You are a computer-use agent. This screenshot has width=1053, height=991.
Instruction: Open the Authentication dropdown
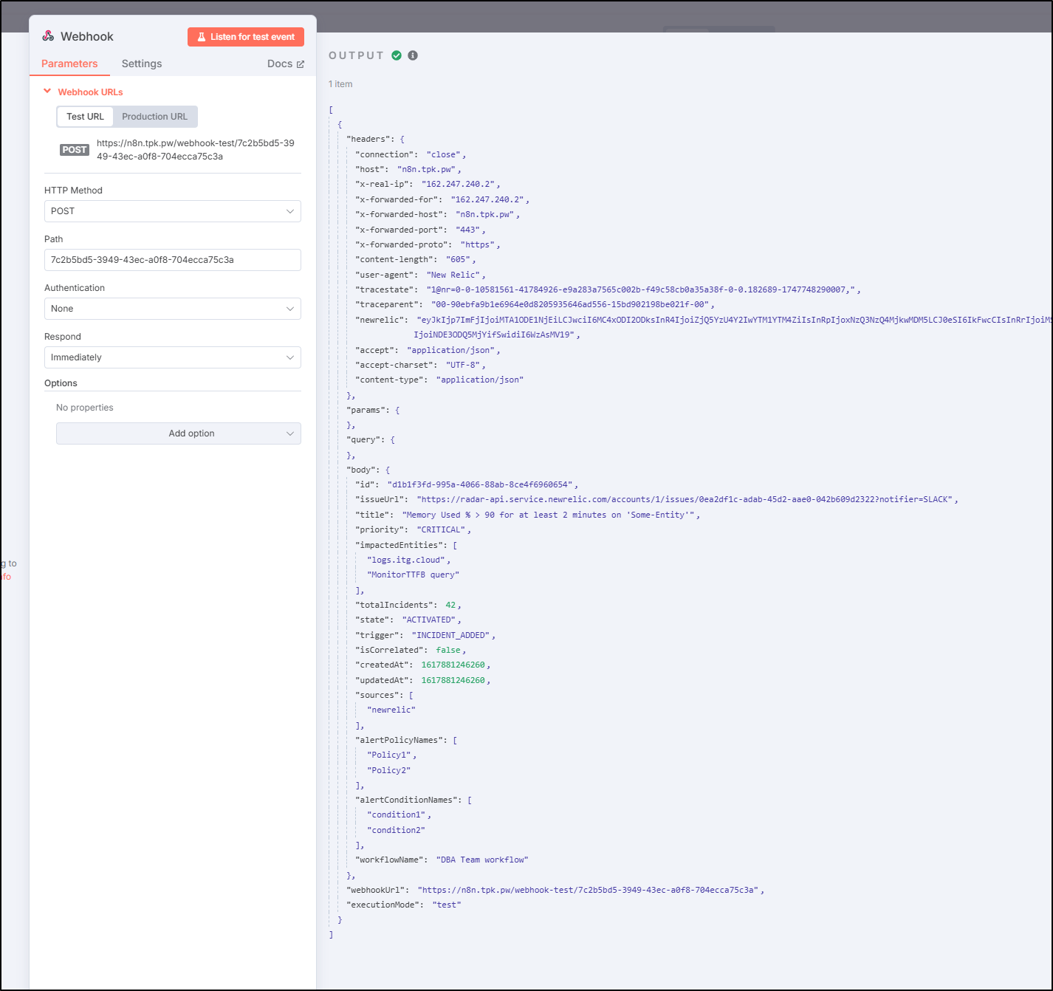[x=173, y=309]
